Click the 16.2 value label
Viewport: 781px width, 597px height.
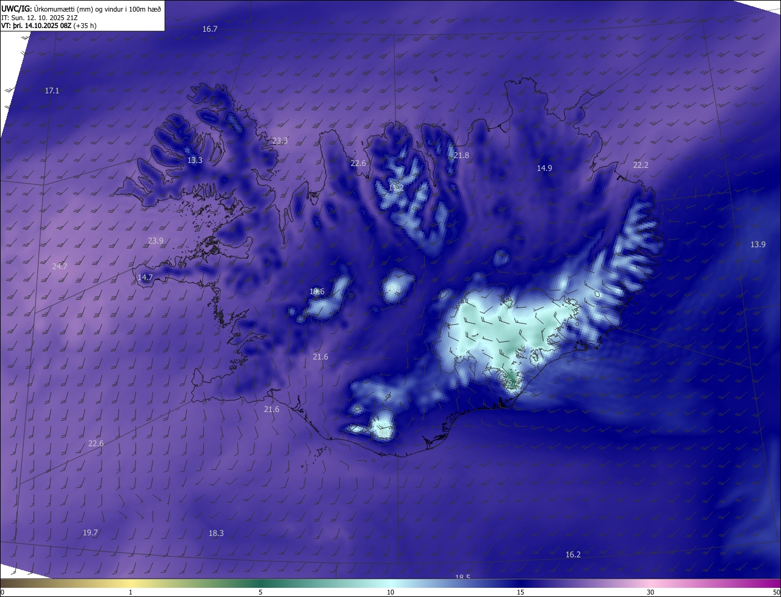(x=573, y=555)
